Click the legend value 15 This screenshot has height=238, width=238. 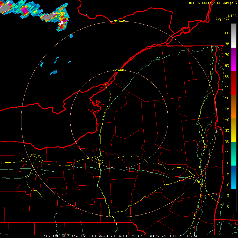click(227, 174)
